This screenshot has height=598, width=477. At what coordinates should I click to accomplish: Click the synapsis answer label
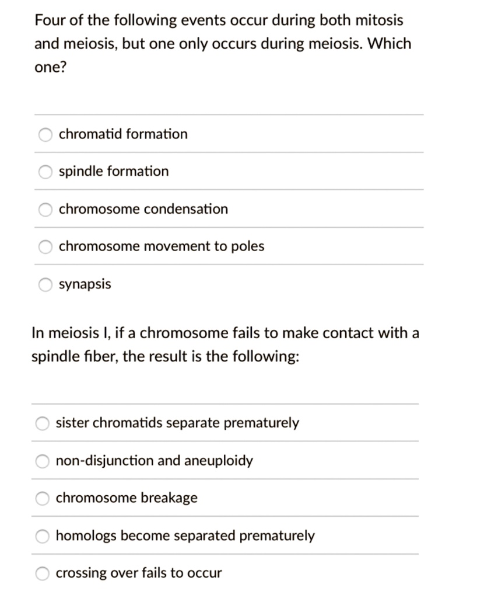point(85,284)
